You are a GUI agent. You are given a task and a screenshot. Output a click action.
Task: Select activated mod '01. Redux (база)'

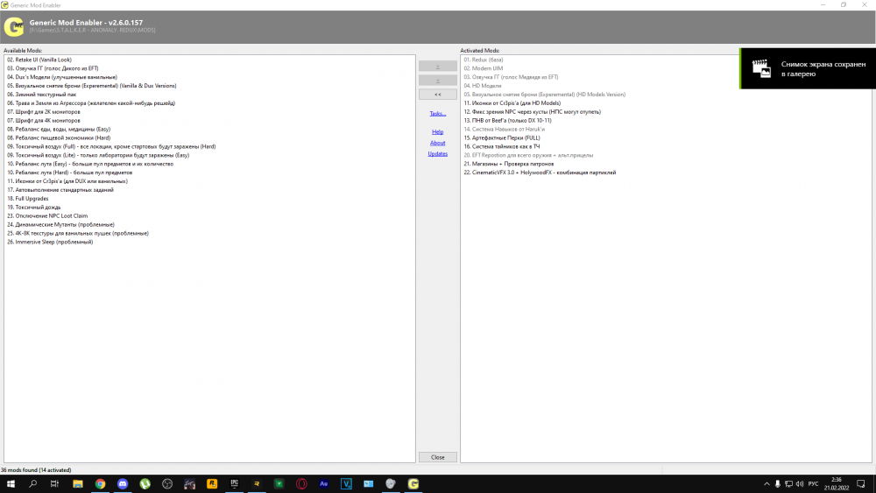[x=484, y=60]
